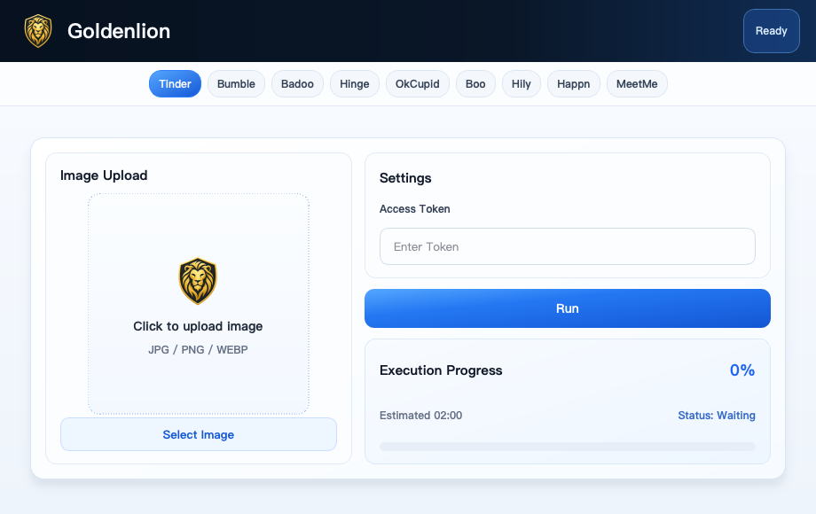Image resolution: width=816 pixels, height=514 pixels.
Task: Click the 'Image Upload' heading
Action: point(104,175)
